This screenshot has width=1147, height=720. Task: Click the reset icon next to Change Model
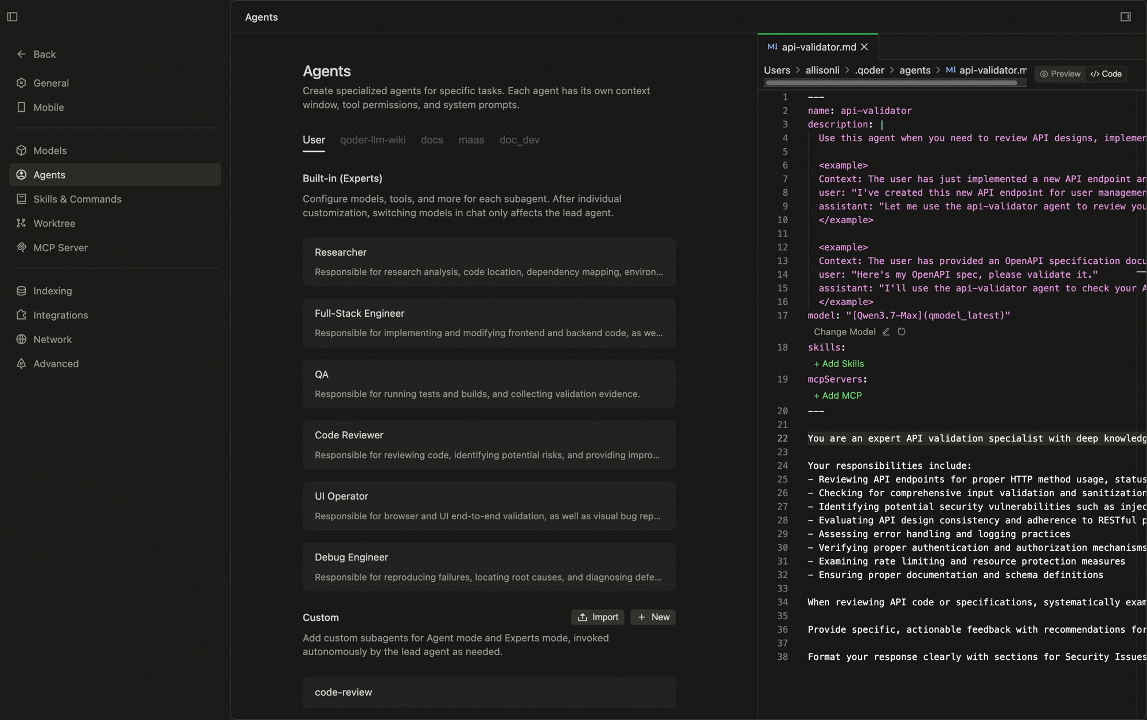coord(902,332)
